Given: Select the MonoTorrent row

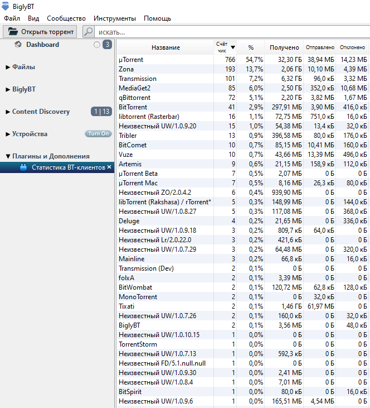Looking at the screenshot, I should pos(243,297).
